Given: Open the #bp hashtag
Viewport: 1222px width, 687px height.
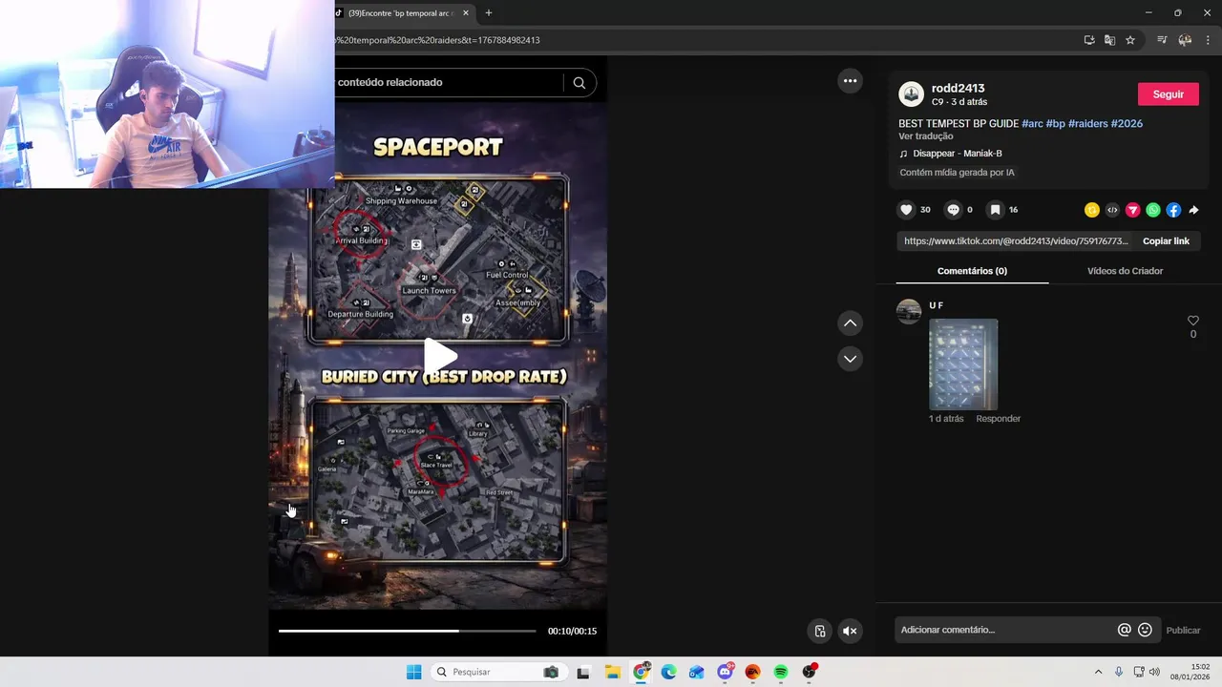Looking at the screenshot, I should coord(1055,124).
